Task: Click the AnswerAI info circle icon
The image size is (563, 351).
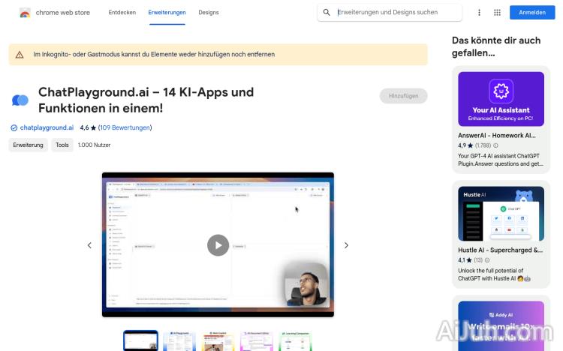Action: coord(496,145)
